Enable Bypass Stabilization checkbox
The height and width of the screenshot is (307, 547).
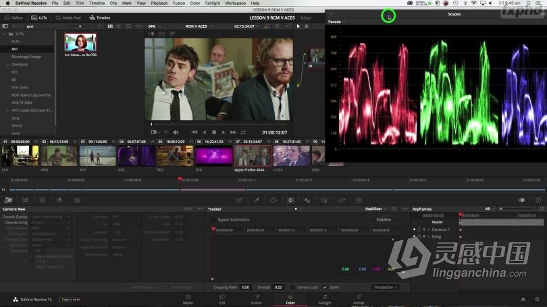213,219
